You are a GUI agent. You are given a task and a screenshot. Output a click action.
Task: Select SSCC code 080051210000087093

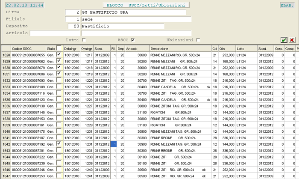tap(29, 81)
